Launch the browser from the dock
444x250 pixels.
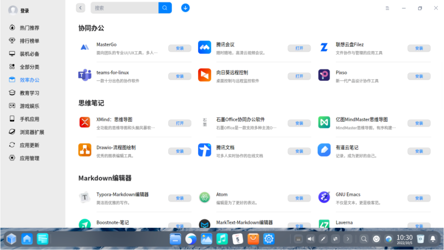click(x=191, y=239)
